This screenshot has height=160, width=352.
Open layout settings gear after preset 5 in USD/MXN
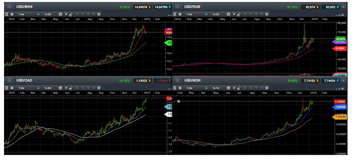pyautogui.click(x=99, y=14)
